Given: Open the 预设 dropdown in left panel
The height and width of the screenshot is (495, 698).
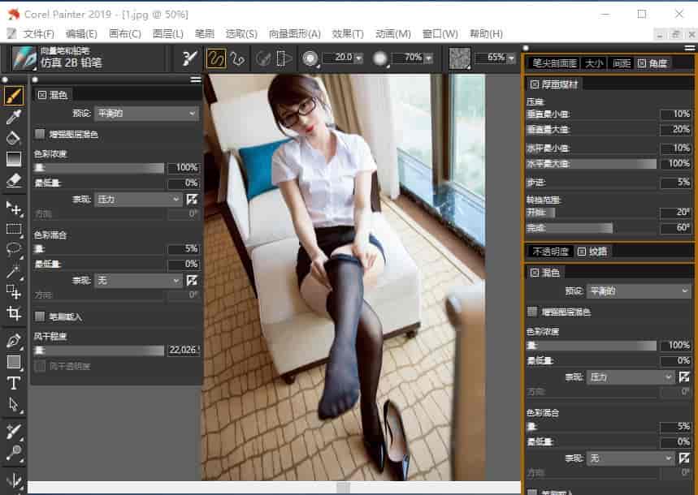Looking at the screenshot, I should [146, 114].
